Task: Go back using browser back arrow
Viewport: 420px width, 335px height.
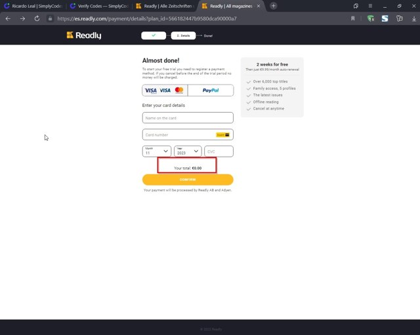Action: pos(8,18)
